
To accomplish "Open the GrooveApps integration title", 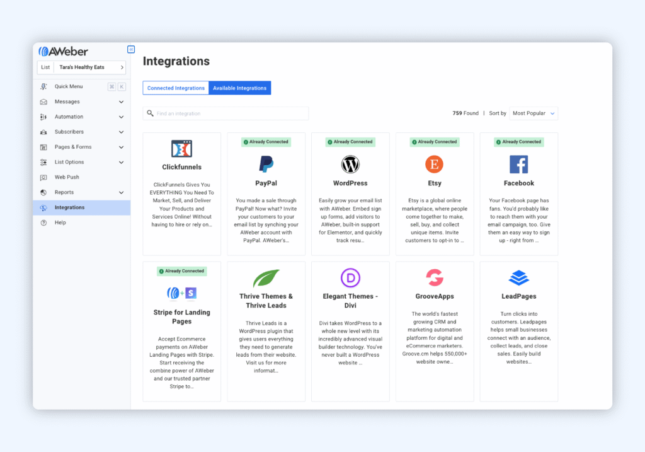I will point(435,296).
